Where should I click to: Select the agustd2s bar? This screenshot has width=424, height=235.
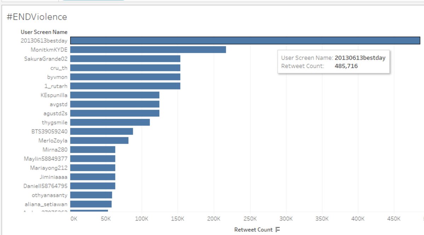[115, 113]
